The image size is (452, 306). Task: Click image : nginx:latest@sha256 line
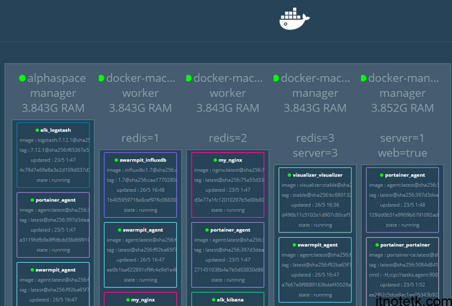[229, 170]
